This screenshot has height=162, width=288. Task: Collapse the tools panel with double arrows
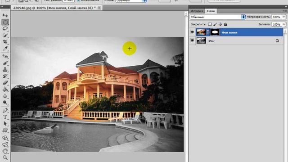pyautogui.click(x=2, y=7)
